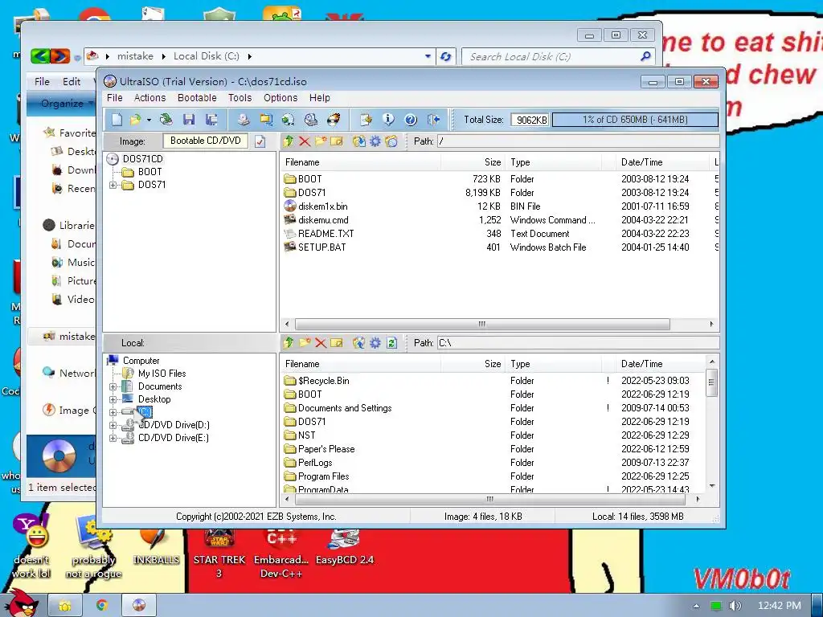Click the CD 650MB capacity progress bar
The image size is (823, 617).
point(635,120)
